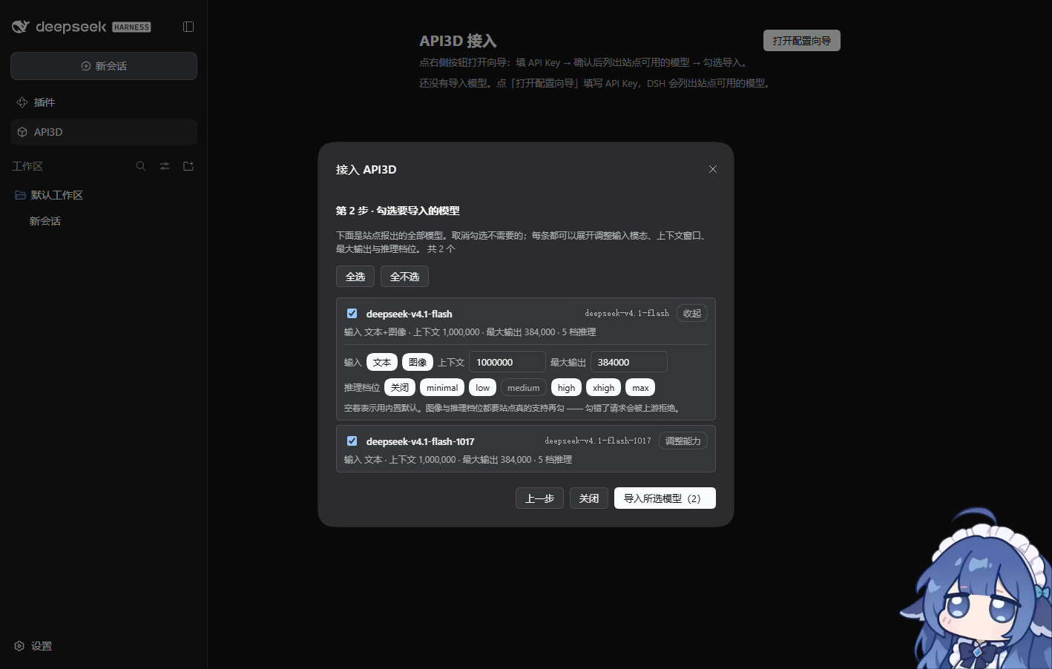Create a new workspace folder icon
This screenshot has width=1052, height=669.
coord(188,166)
